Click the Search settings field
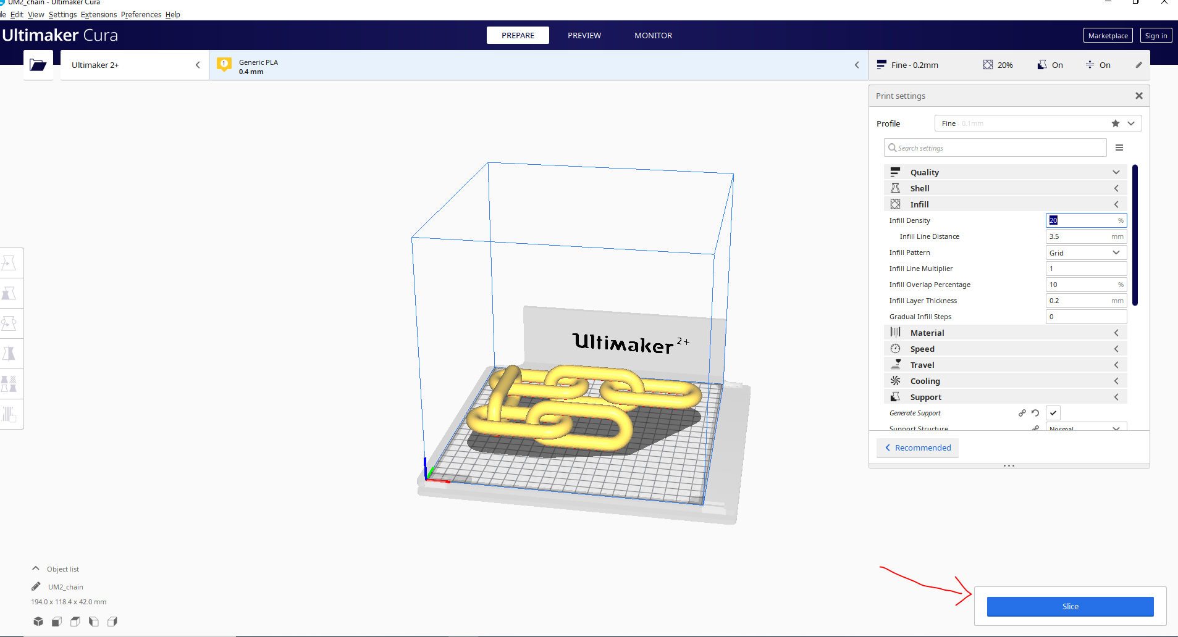Screen dimensions: 1178x637 click(995, 148)
